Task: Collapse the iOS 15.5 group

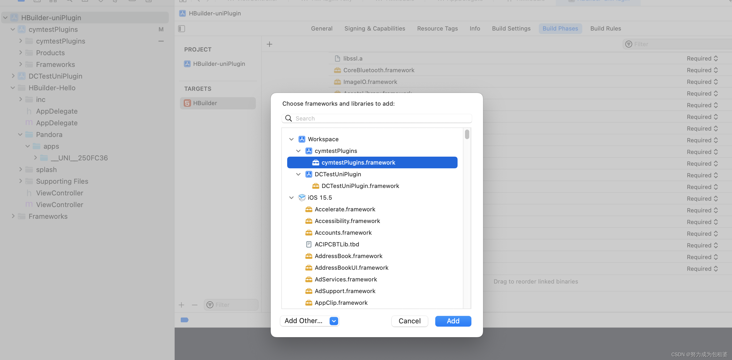Action: point(291,198)
